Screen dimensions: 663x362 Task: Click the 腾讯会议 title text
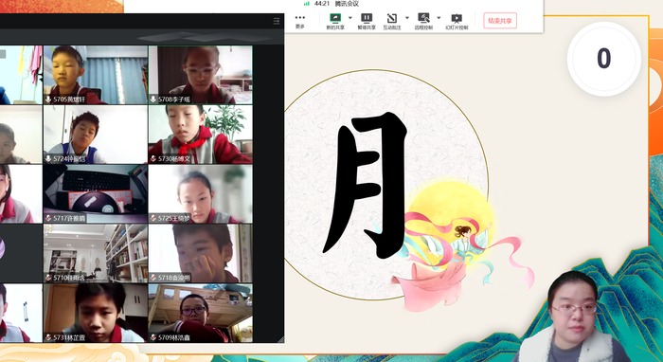tap(347, 4)
